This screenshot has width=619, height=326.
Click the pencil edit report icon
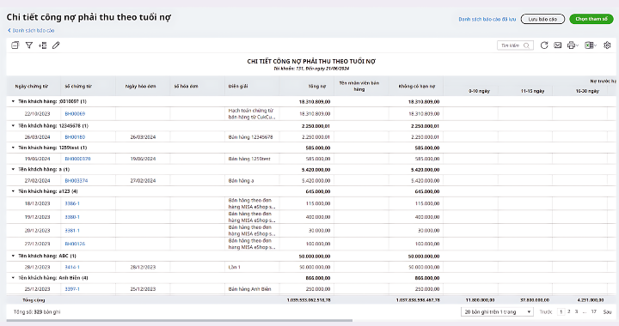pos(56,45)
